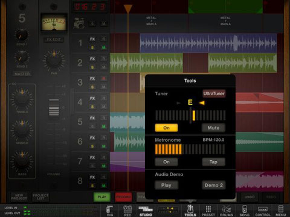Tap the mini tuner display in bottom bar
The height and width of the screenshot is (217, 290).
[x=168, y=210]
